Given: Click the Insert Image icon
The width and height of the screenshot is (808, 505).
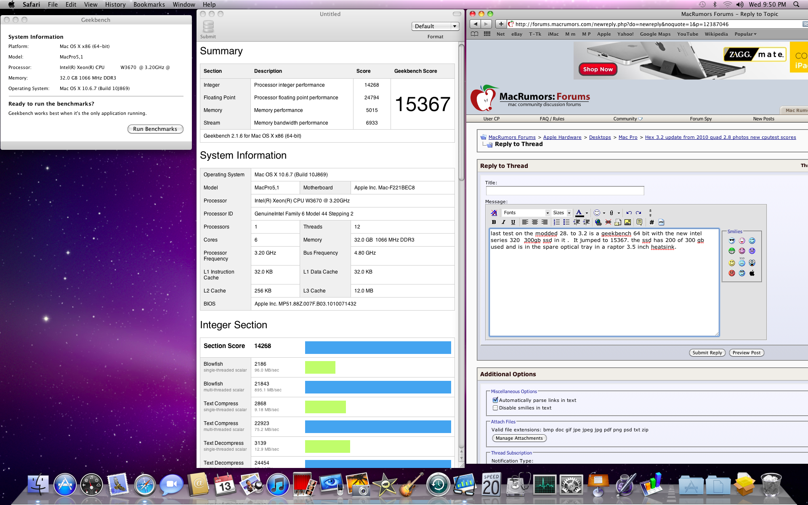Looking at the screenshot, I should coord(627,222).
